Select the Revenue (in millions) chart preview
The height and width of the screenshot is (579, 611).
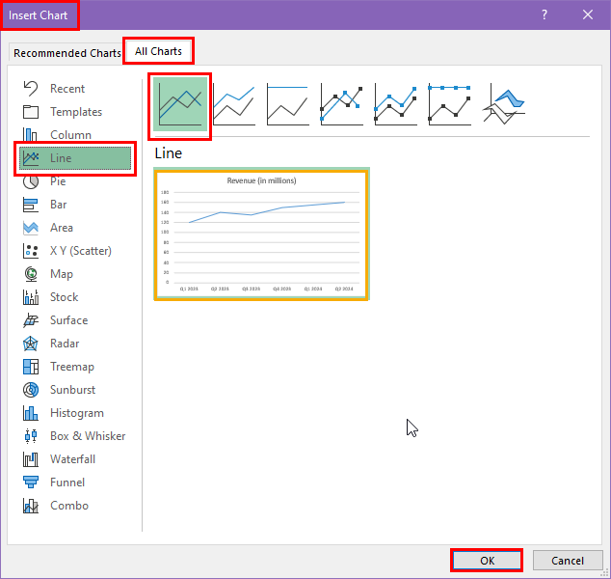(x=261, y=234)
